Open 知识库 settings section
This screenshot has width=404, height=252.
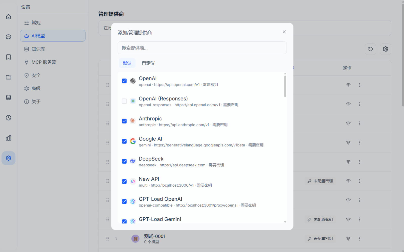(38, 49)
